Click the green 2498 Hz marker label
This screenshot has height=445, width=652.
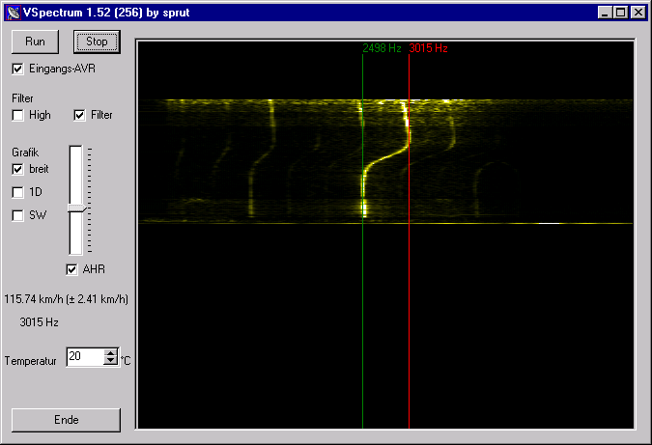382,47
